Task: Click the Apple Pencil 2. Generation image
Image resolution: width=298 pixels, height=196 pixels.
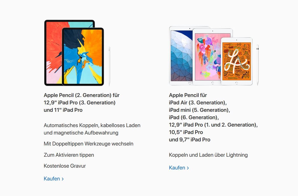Action: click(x=109, y=66)
